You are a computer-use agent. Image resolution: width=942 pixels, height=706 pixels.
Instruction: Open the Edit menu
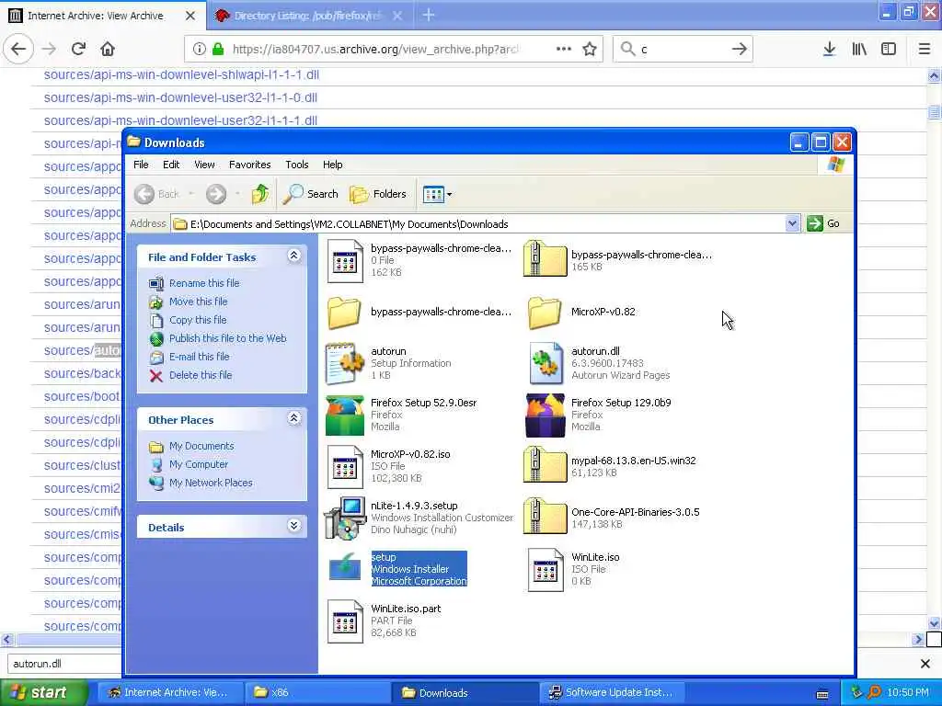(x=171, y=165)
